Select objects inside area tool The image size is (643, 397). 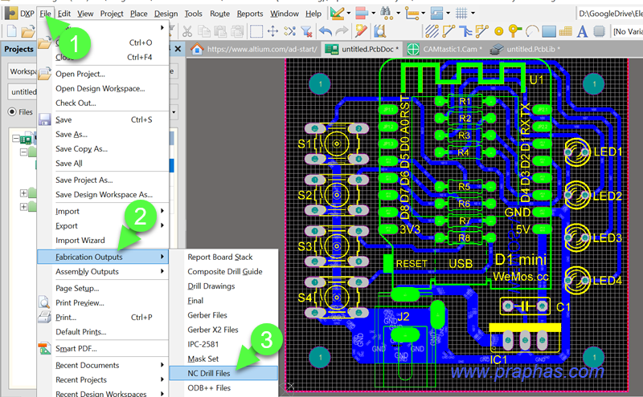(256, 31)
